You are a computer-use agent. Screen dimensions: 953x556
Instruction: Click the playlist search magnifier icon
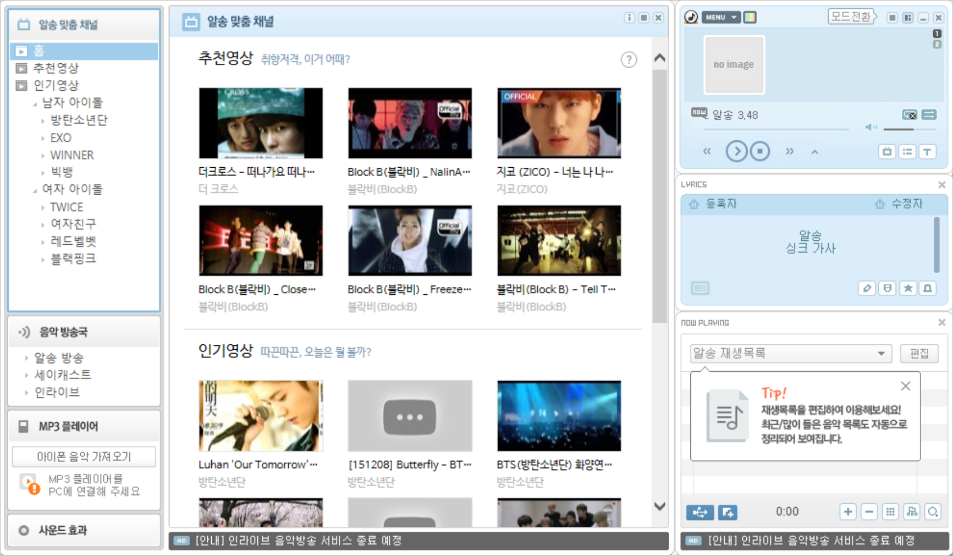pos(933,512)
